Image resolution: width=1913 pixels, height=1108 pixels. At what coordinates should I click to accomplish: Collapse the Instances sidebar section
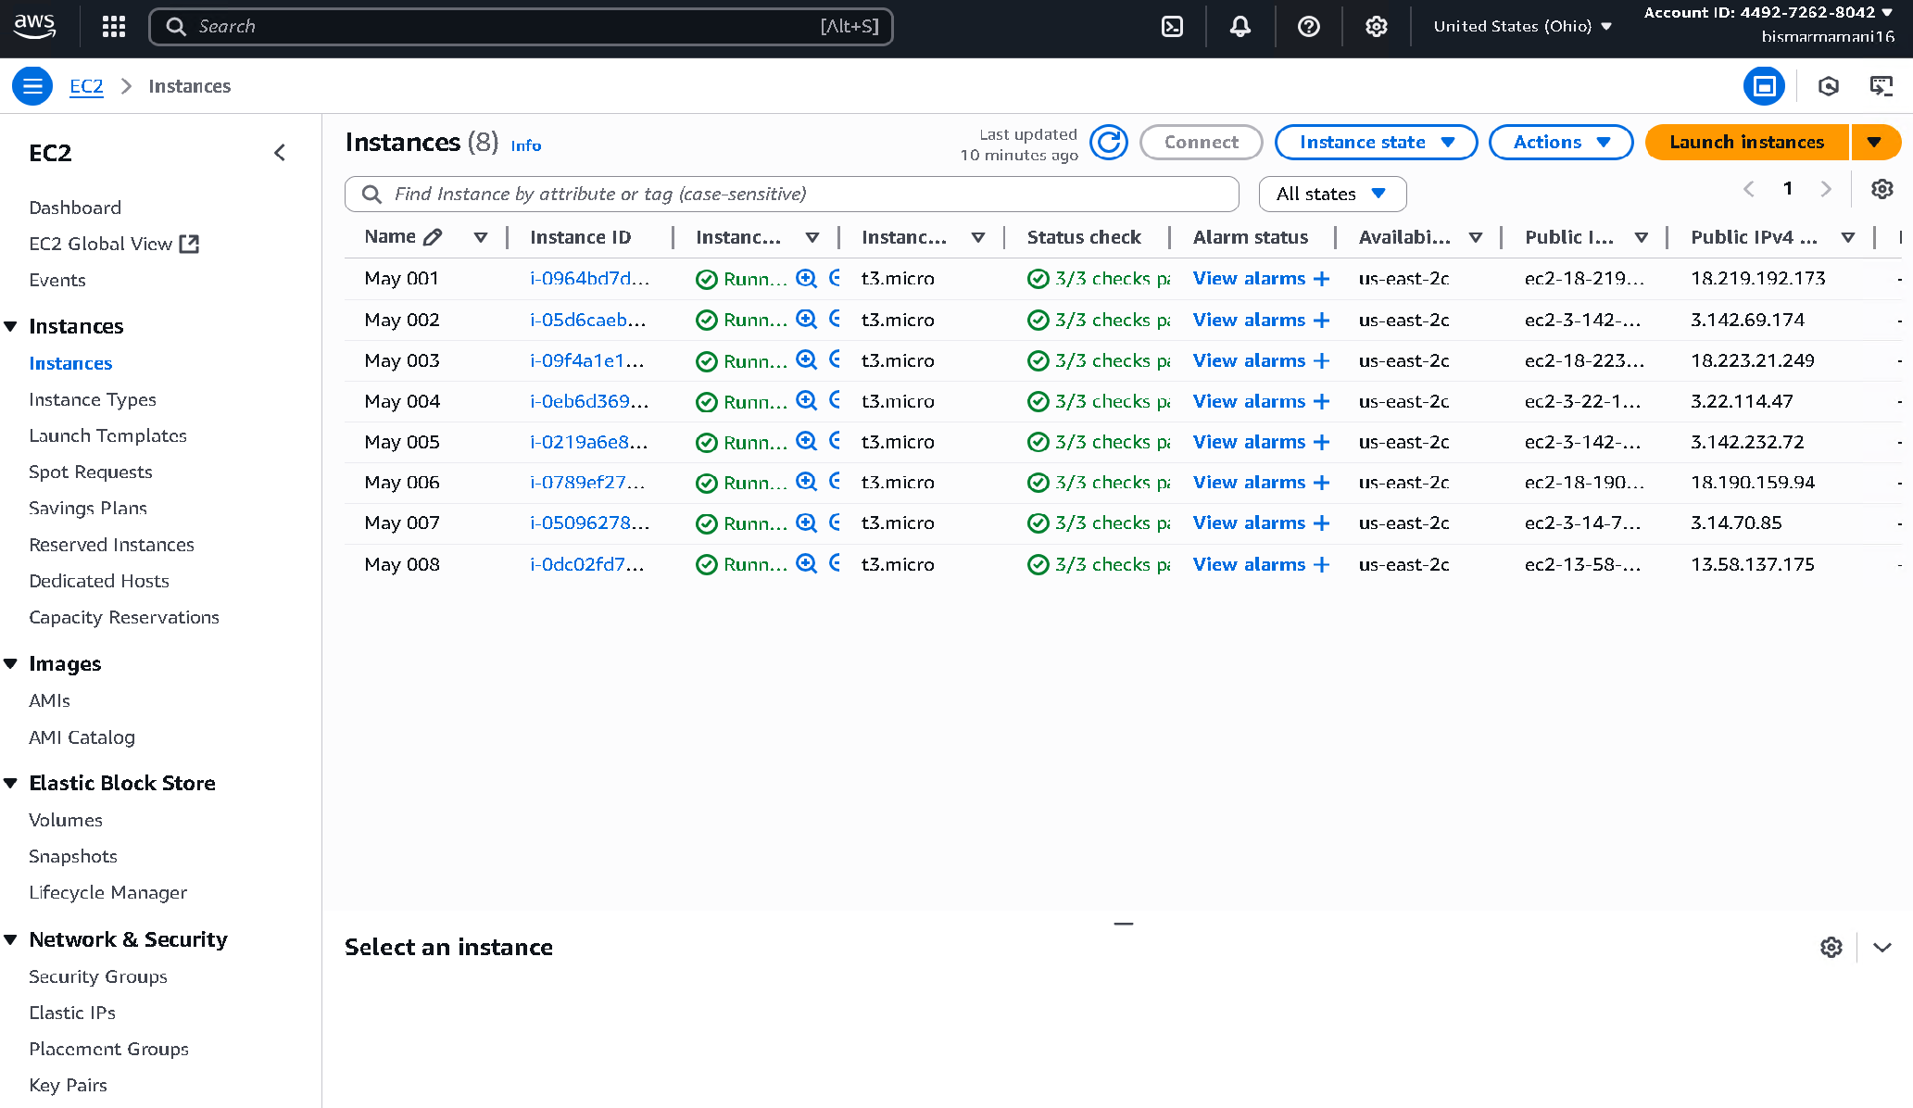tap(11, 326)
